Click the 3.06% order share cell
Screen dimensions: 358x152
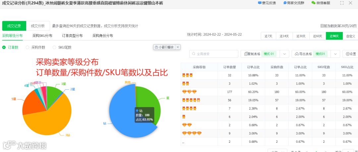[253, 133]
